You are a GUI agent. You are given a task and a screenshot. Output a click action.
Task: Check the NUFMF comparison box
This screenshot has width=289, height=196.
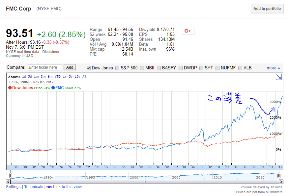tap(217, 68)
